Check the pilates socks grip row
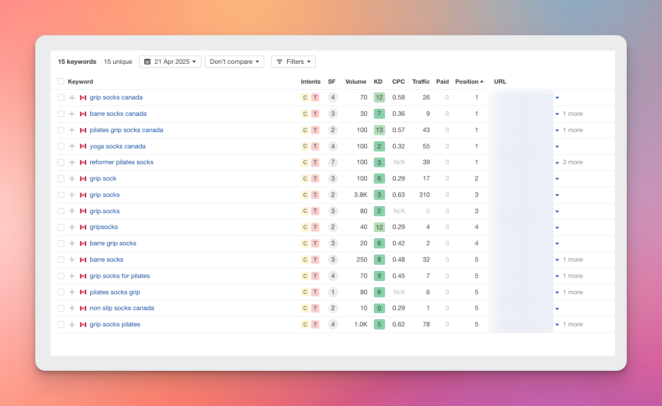Image resolution: width=662 pixels, height=406 pixels. 61,292
